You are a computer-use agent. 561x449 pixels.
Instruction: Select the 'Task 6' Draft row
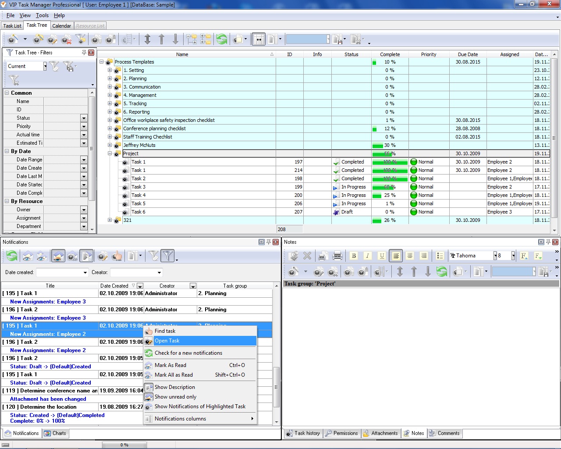(x=138, y=212)
